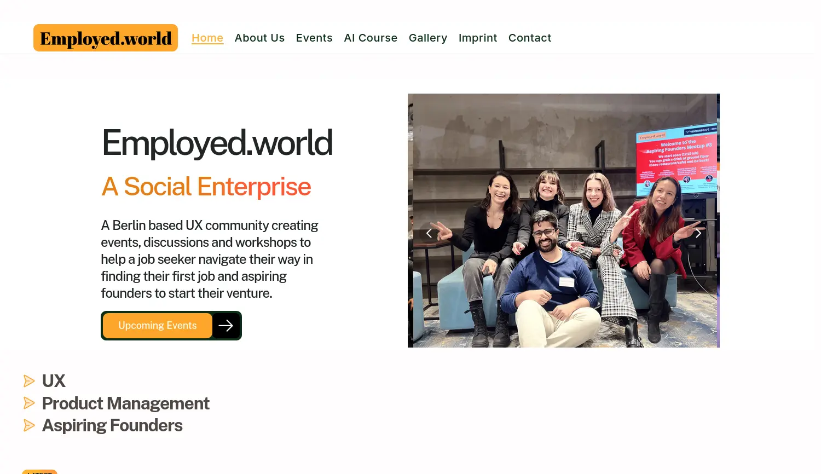
Task: Open the Home menu item
Action: click(207, 38)
